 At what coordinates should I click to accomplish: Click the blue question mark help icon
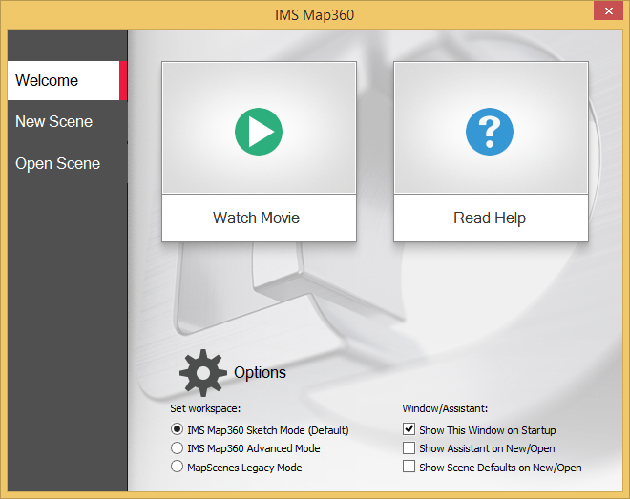pyautogui.click(x=490, y=132)
